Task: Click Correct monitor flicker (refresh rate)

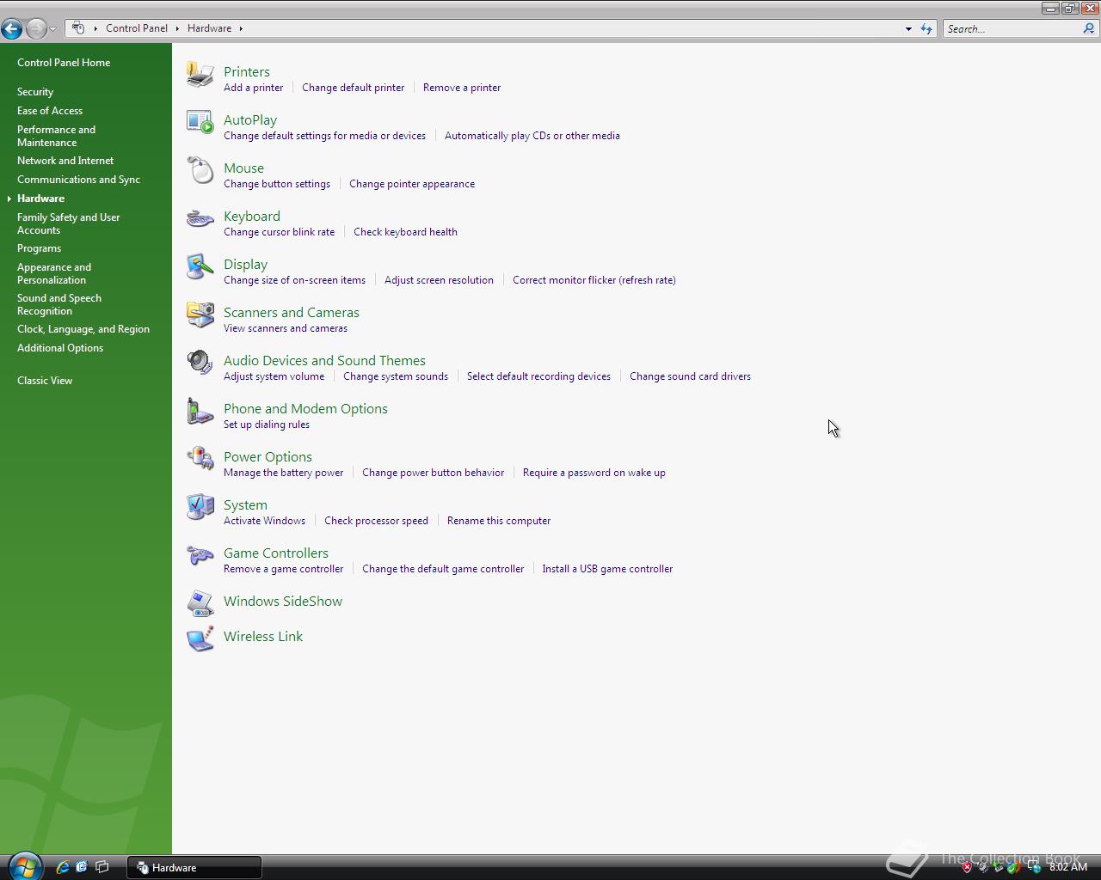Action: click(594, 280)
